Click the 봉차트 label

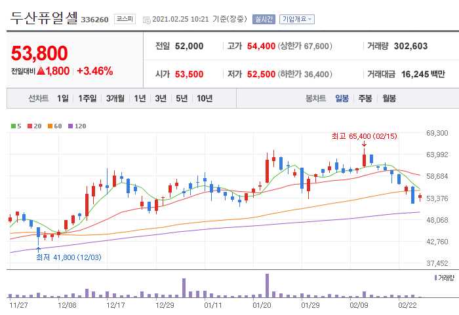click(x=315, y=99)
